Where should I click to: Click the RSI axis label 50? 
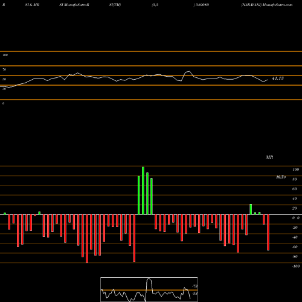[x=4, y=79]
